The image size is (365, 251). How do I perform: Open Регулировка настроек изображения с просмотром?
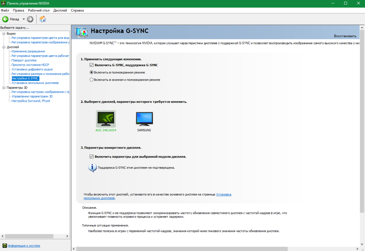click(40, 92)
